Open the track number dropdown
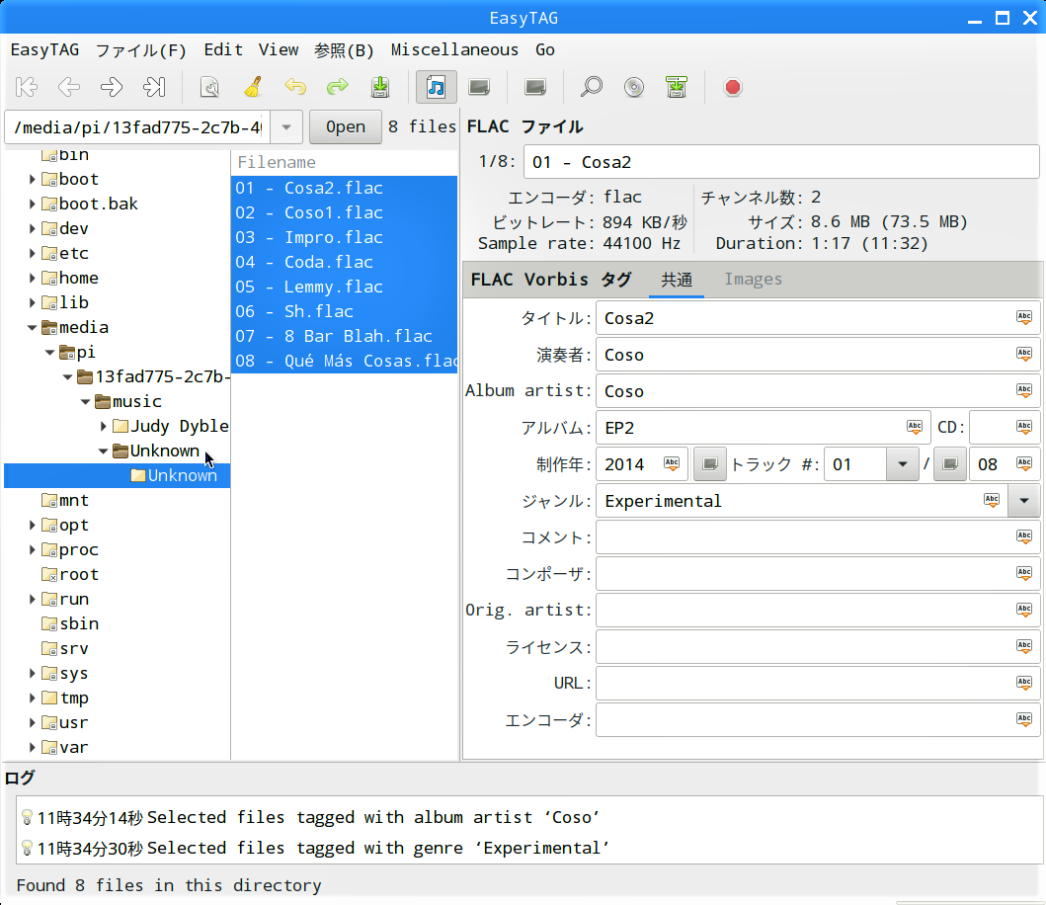Screen dimensions: 1046x905 tap(901, 464)
